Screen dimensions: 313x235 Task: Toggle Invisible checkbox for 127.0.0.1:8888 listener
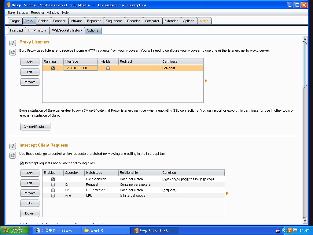pos(108,68)
